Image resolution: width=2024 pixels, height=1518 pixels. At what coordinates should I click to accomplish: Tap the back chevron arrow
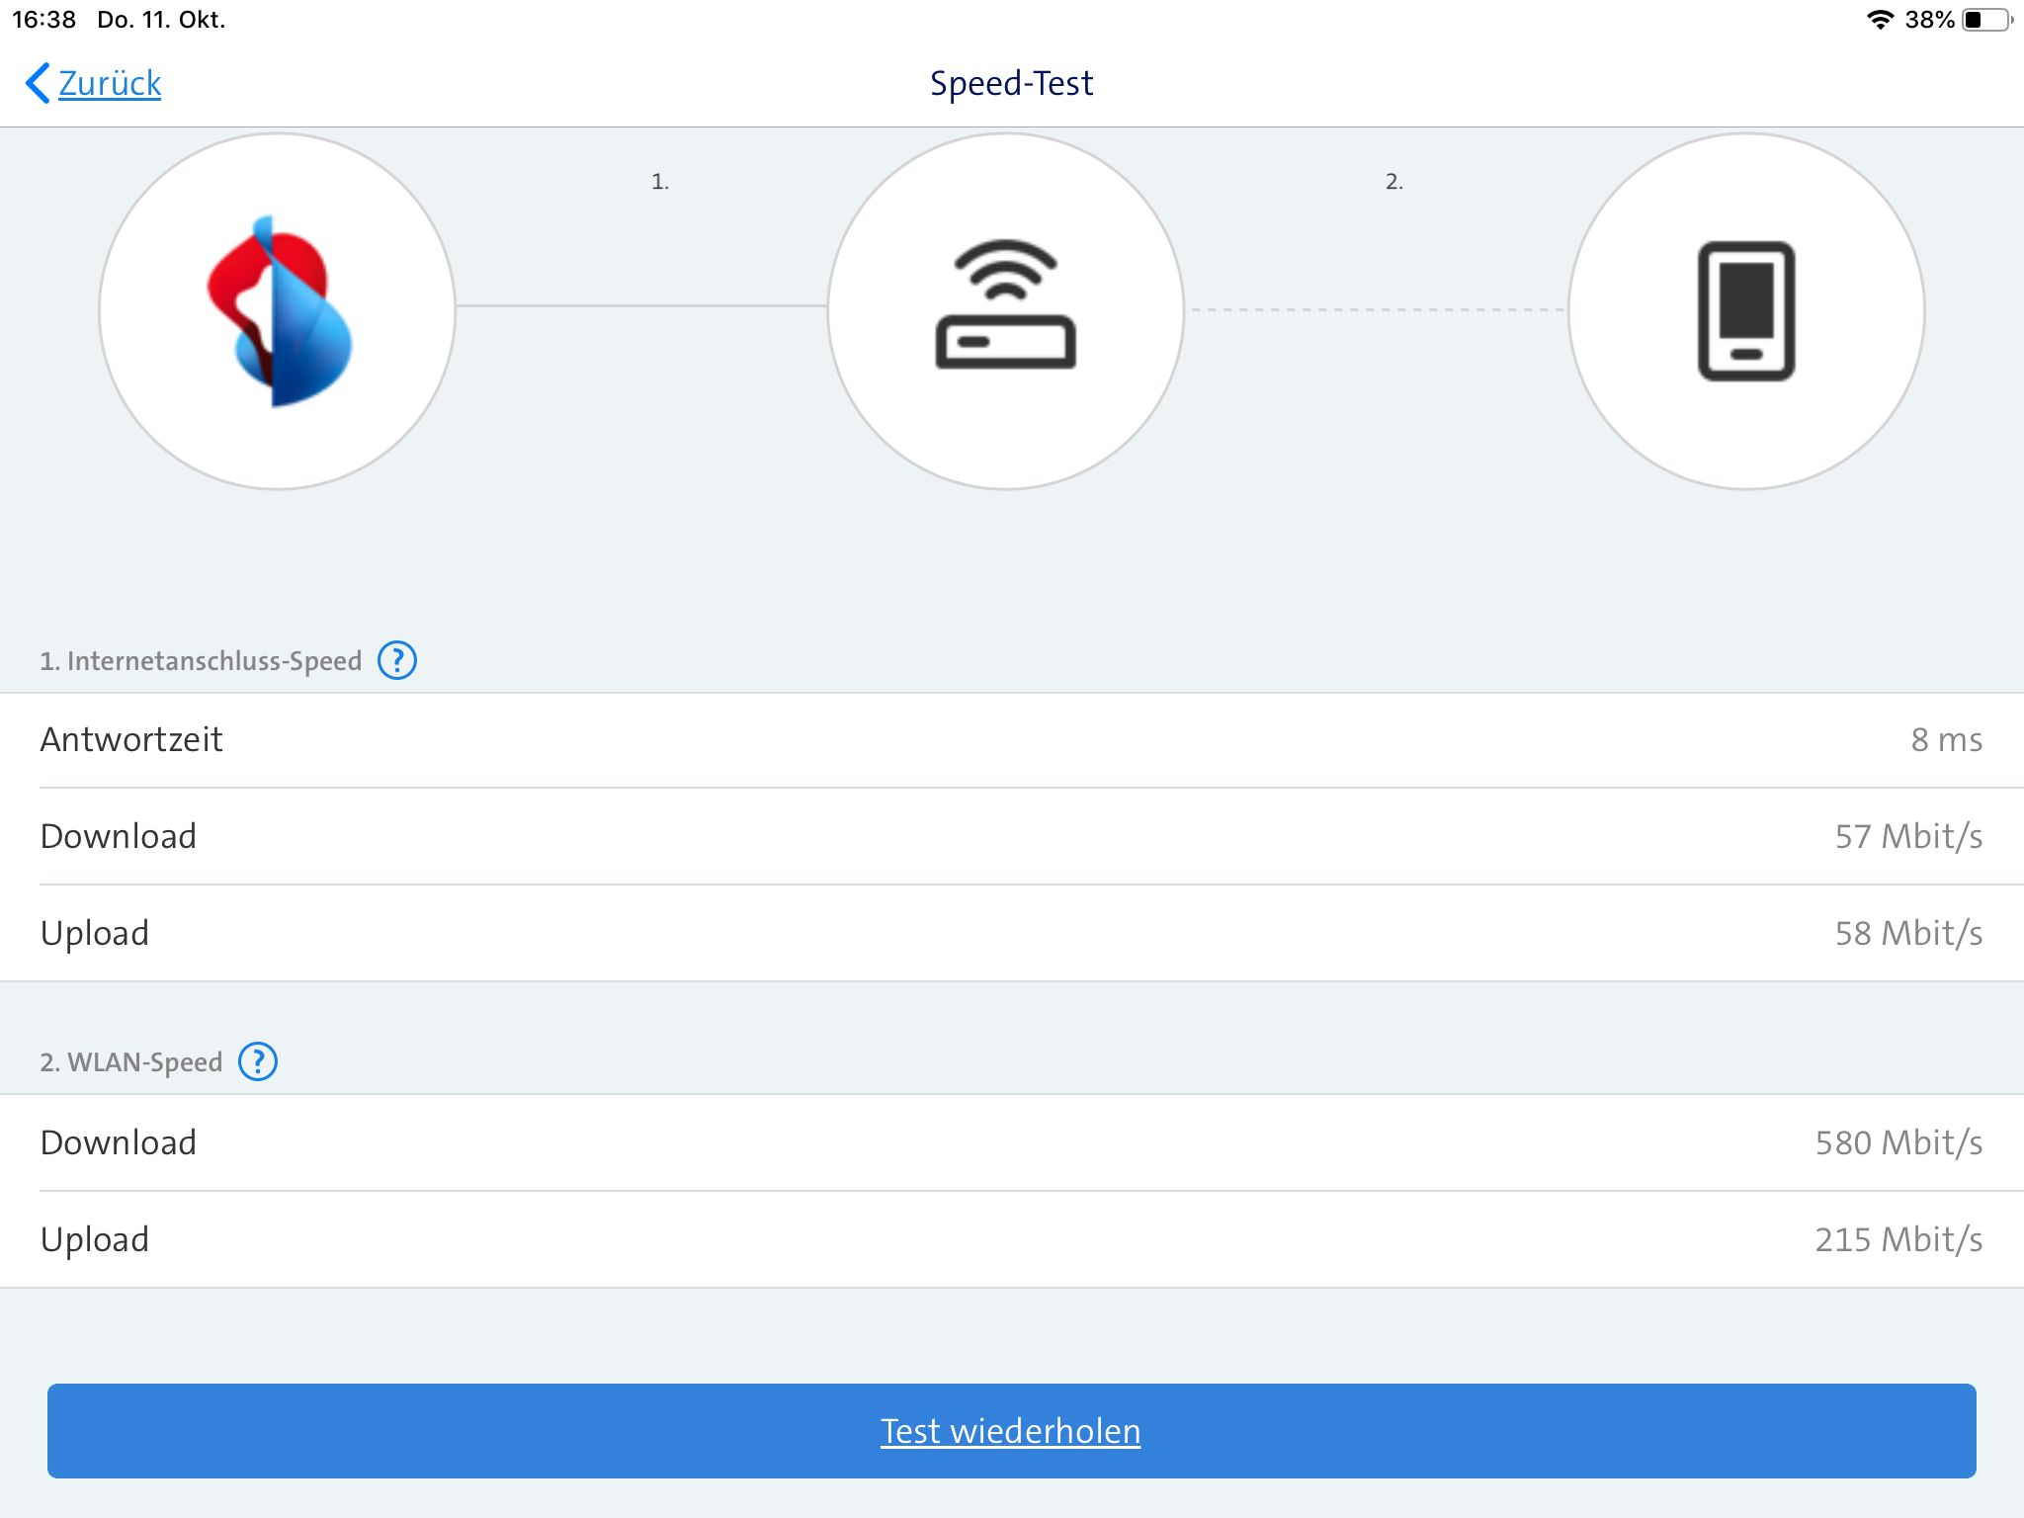pos(38,83)
